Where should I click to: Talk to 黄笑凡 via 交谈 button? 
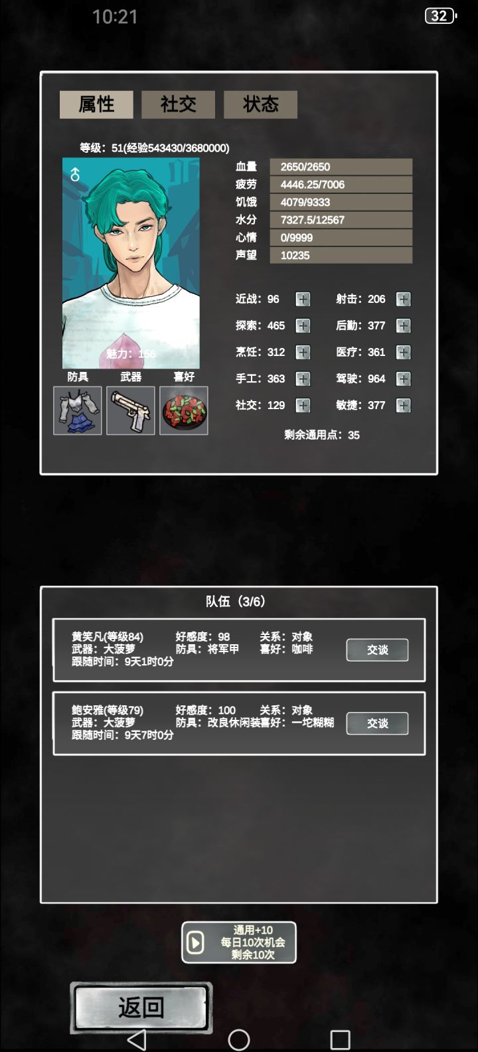(377, 650)
